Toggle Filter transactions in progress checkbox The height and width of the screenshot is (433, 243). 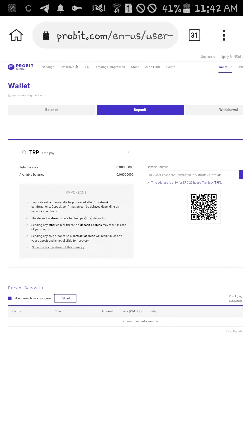10,298
